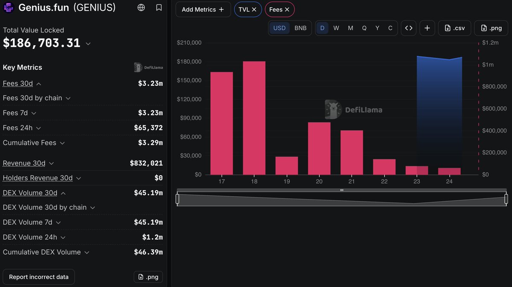Expand DEX Volume 30d by chain
Image resolution: width=512 pixels, height=287 pixels.
[x=92, y=208]
